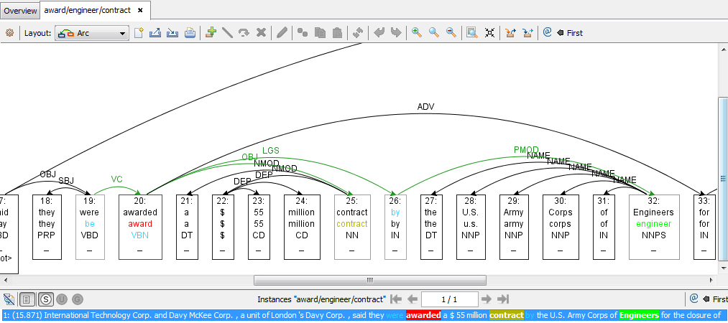The width and height of the screenshot is (728, 323).
Task: Click the green VC edge label
Action: click(116, 179)
